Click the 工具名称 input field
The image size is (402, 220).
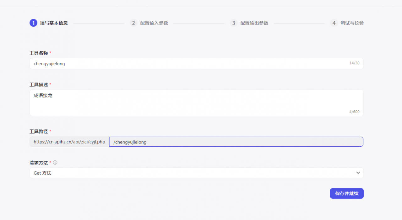coord(197,64)
